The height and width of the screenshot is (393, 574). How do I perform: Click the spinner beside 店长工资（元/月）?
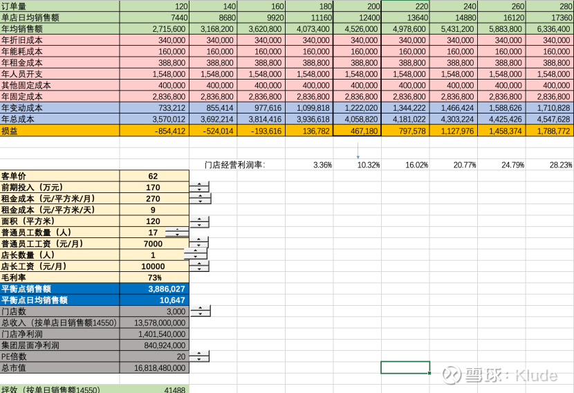(x=199, y=266)
